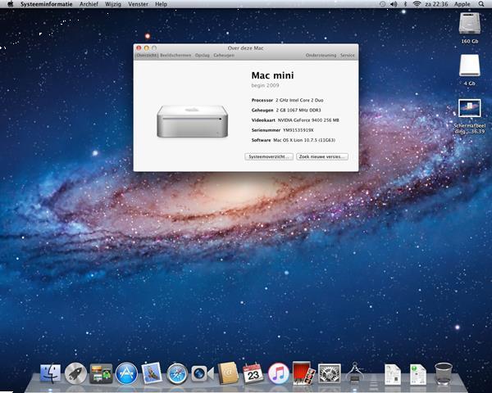
Task: Click the Bluetooth menu bar icon
Action: (405, 4)
